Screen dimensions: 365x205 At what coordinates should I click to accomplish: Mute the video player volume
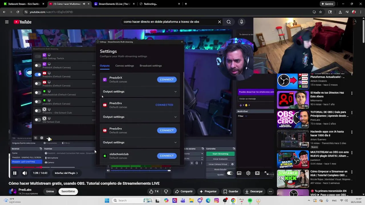tap(25, 173)
